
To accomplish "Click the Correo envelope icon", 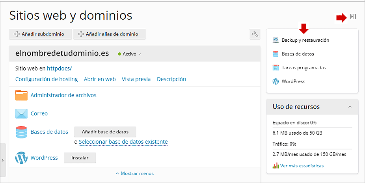I will click(x=21, y=113).
